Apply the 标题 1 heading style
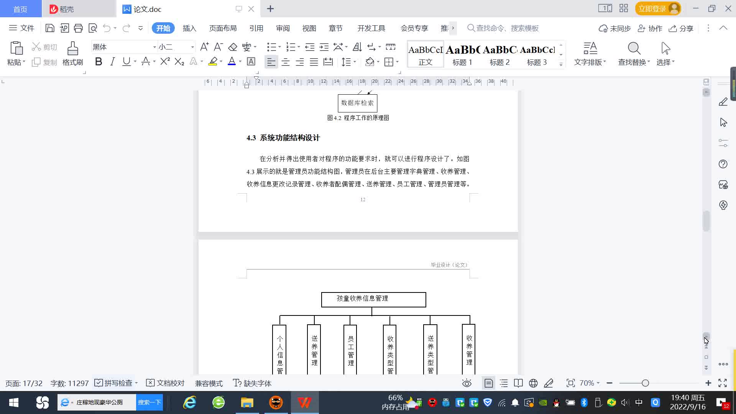This screenshot has width=736, height=414. (462, 54)
